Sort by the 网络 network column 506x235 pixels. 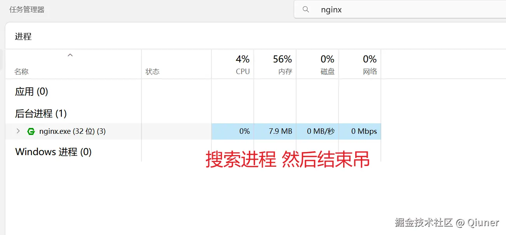point(370,72)
